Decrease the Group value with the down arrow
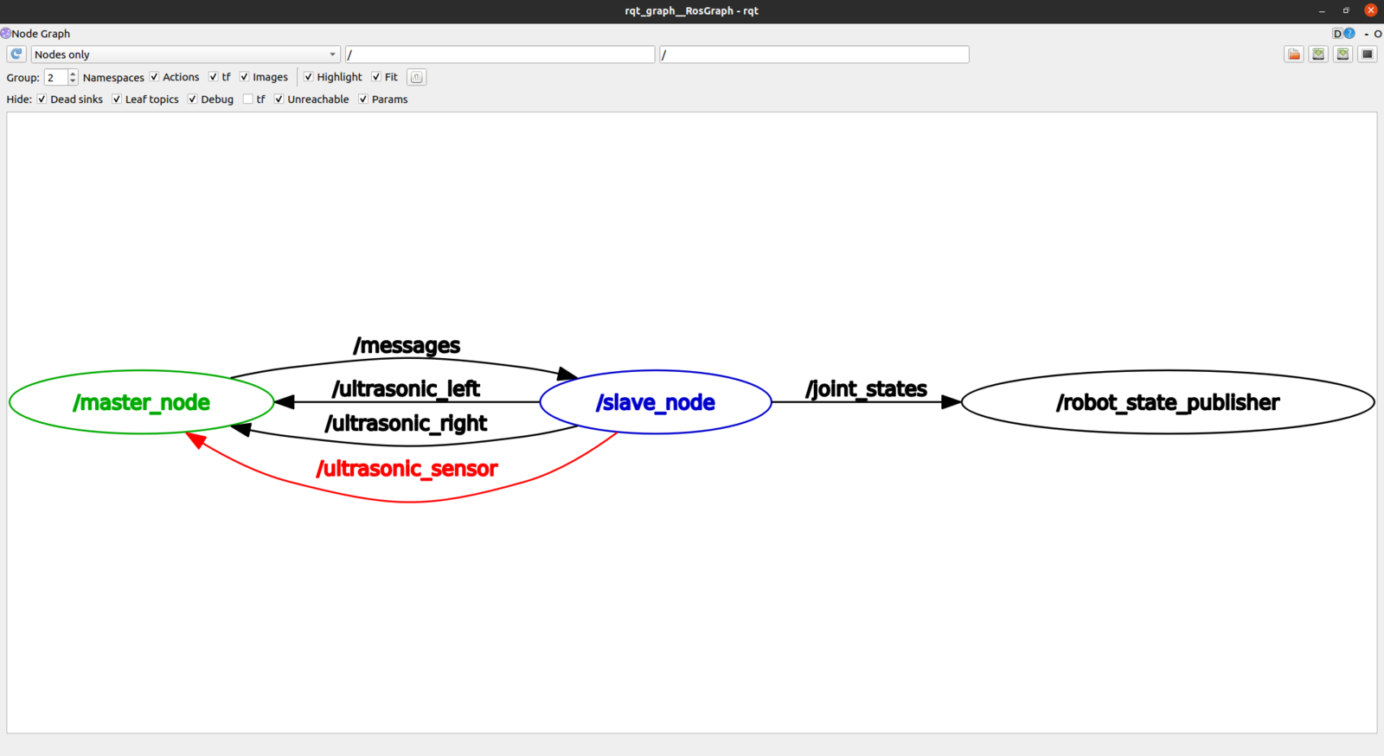Screen dimensions: 1384x756 (x=73, y=81)
